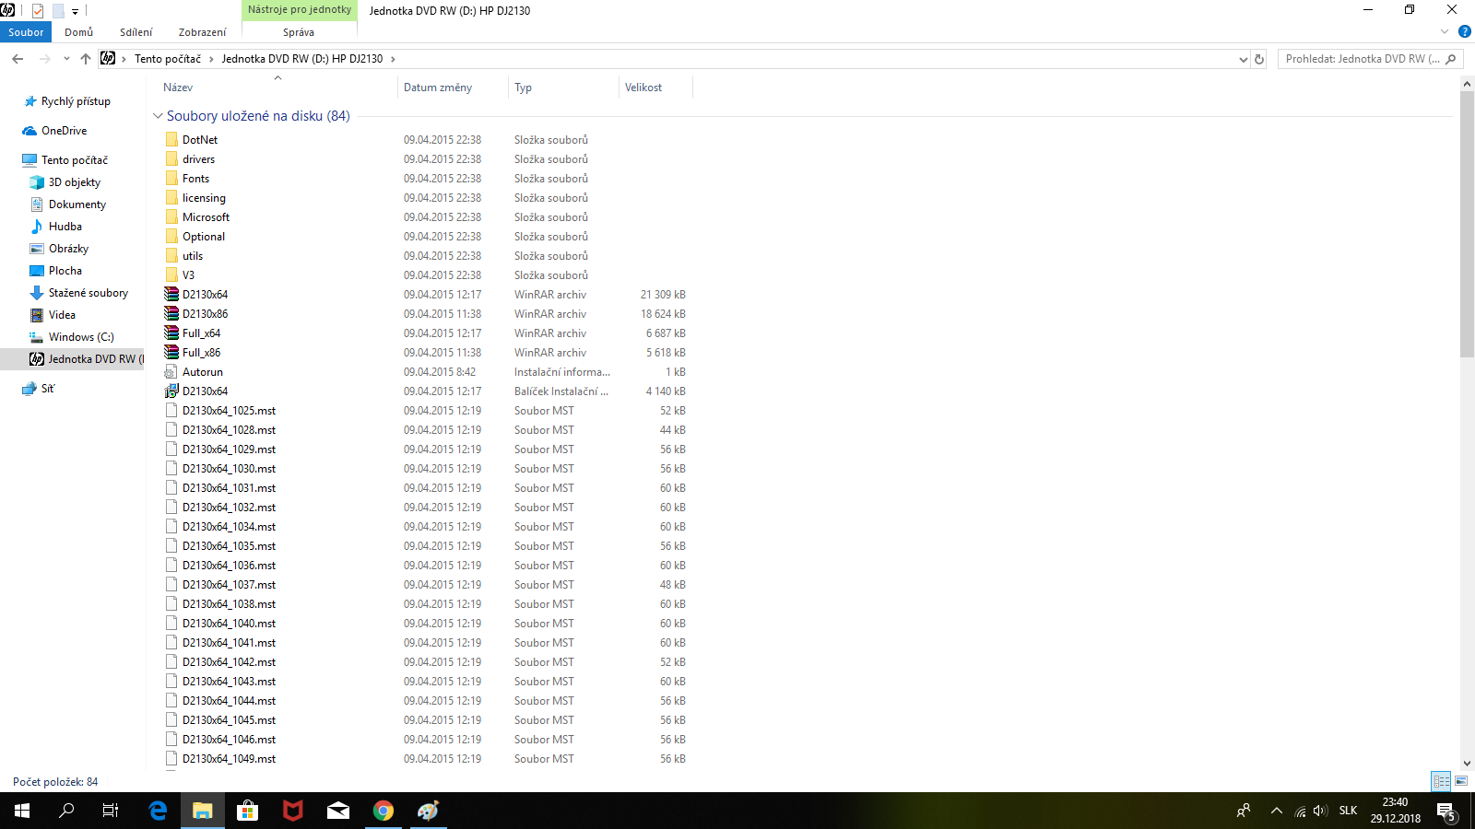The width and height of the screenshot is (1475, 829).
Task: Select the Optional folder name
Action: pos(204,237)
